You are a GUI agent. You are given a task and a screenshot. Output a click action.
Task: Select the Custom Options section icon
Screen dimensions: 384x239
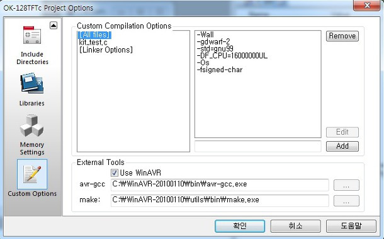pyautogui.click(x=32, y=174)
